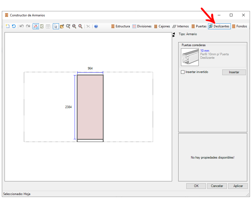Switch to the Cajones tab
Viewport: 251px width, 198px height.
162,26
